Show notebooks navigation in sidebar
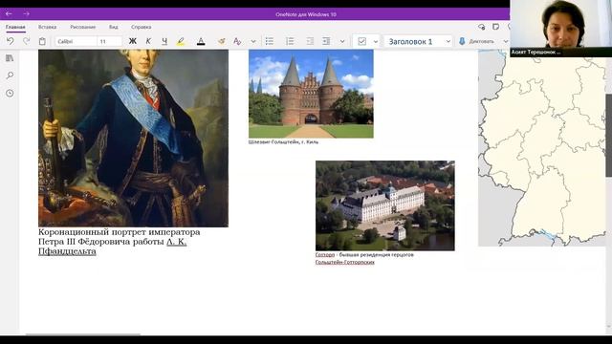This screenshot has width=612, height=344. [x=10, y=58]
